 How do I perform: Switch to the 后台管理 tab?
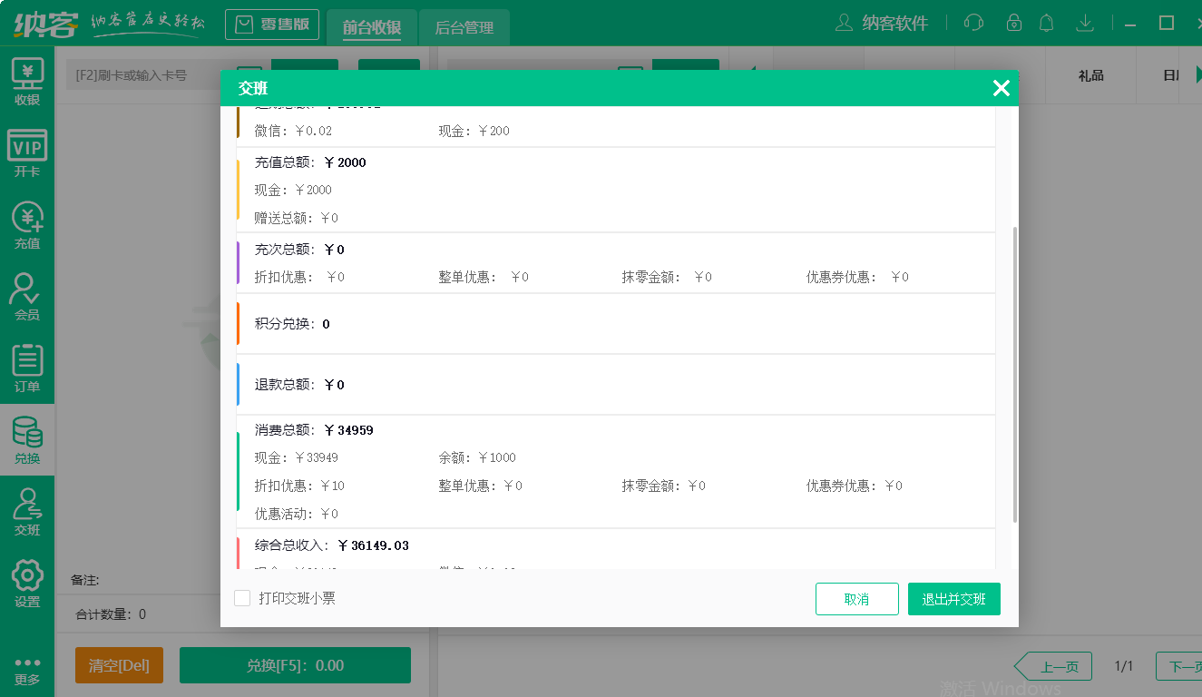(463, 28)
